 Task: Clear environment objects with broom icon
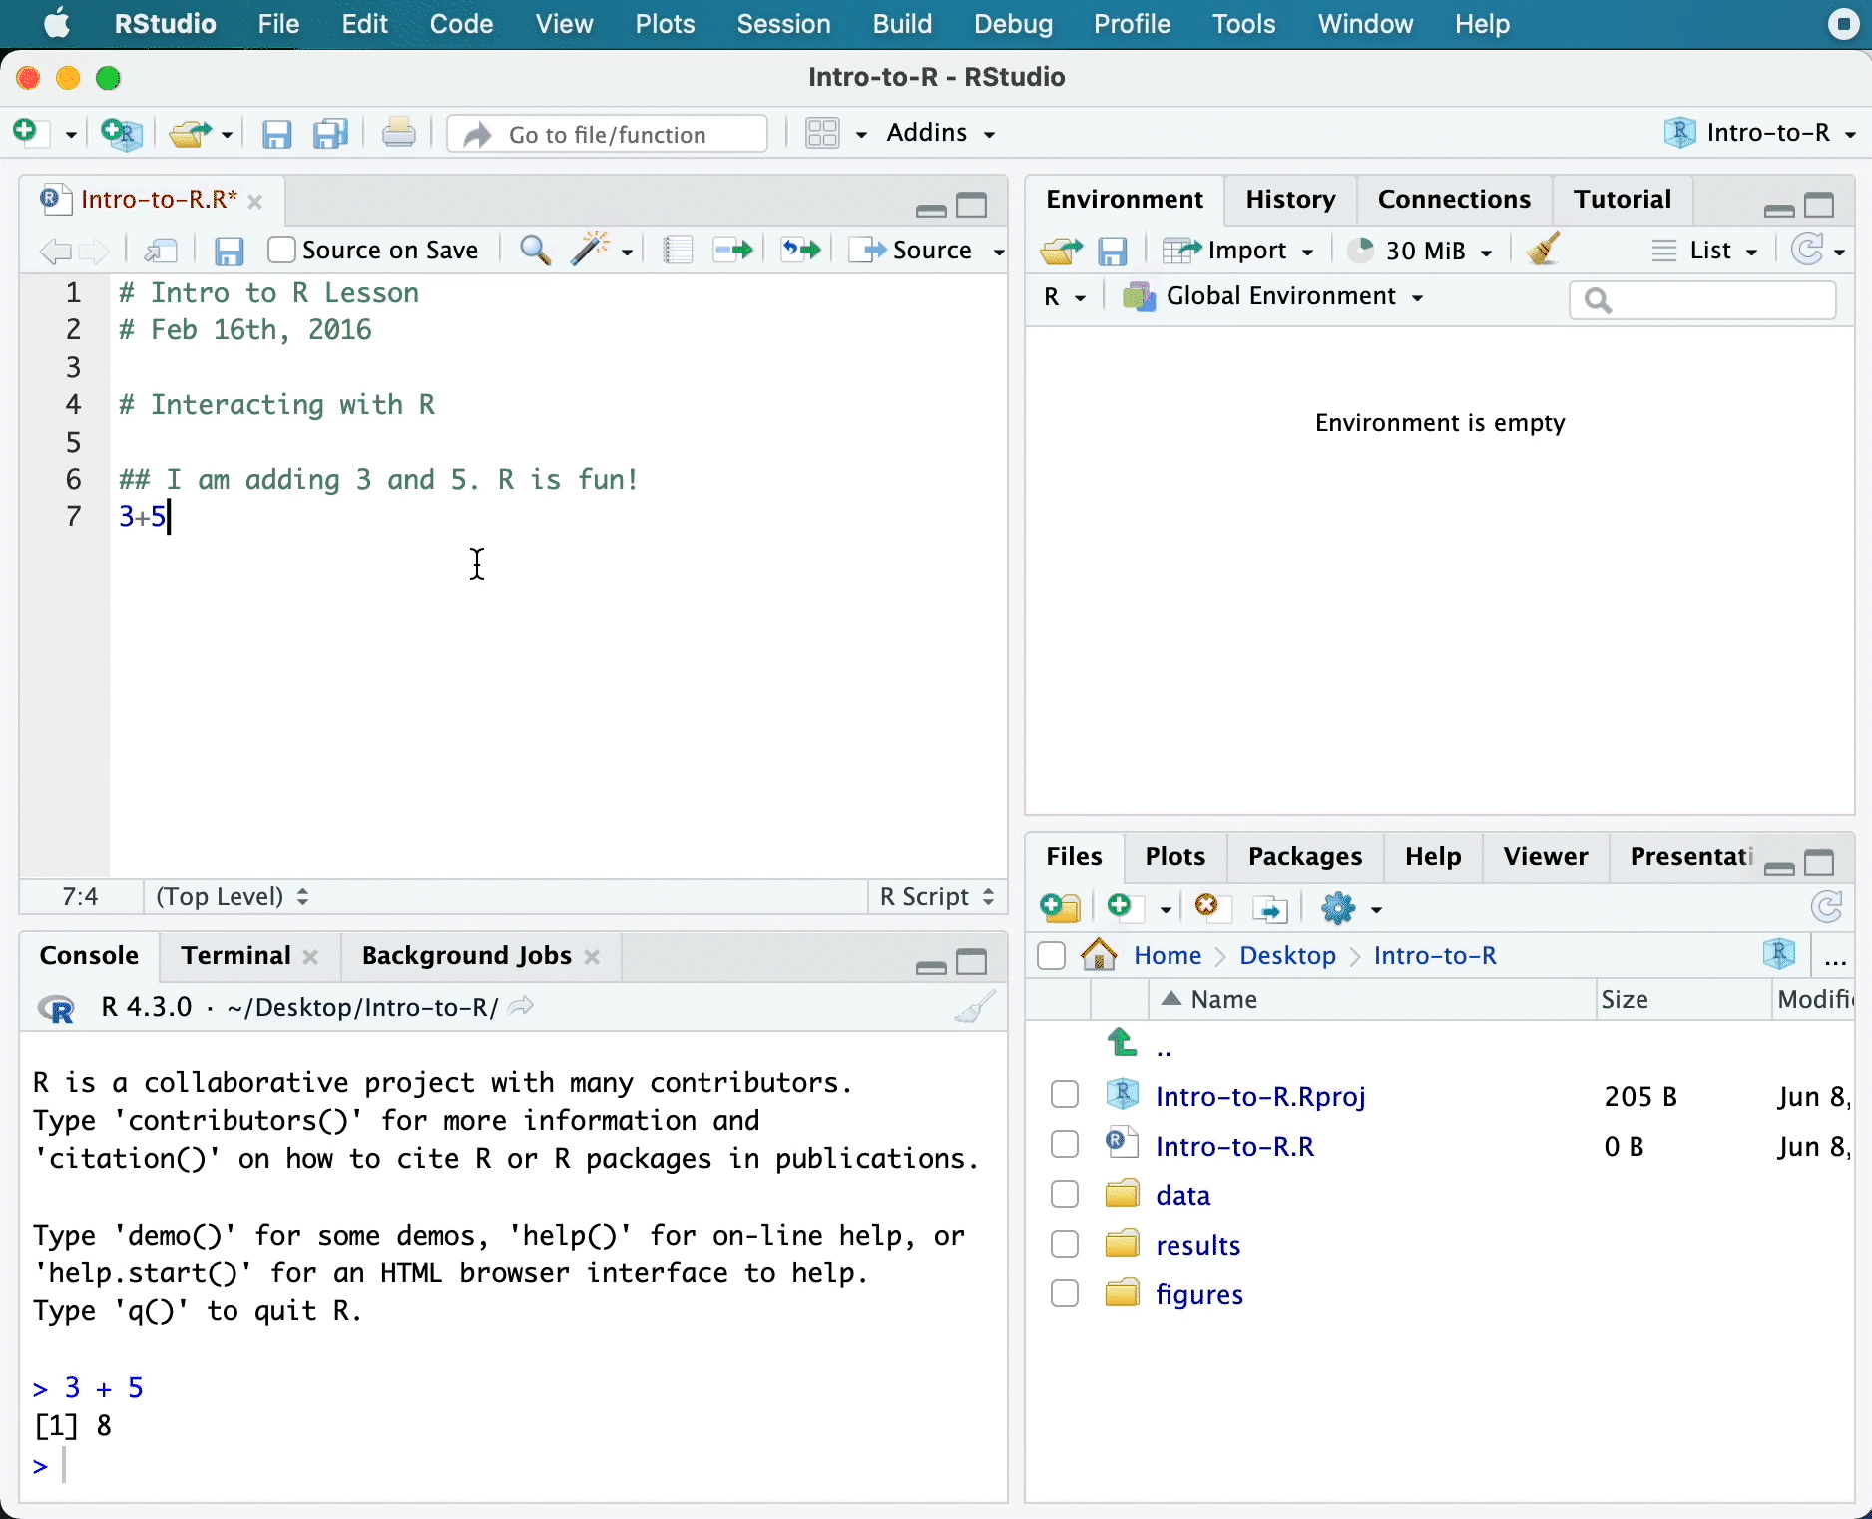tap(1543, 250)
